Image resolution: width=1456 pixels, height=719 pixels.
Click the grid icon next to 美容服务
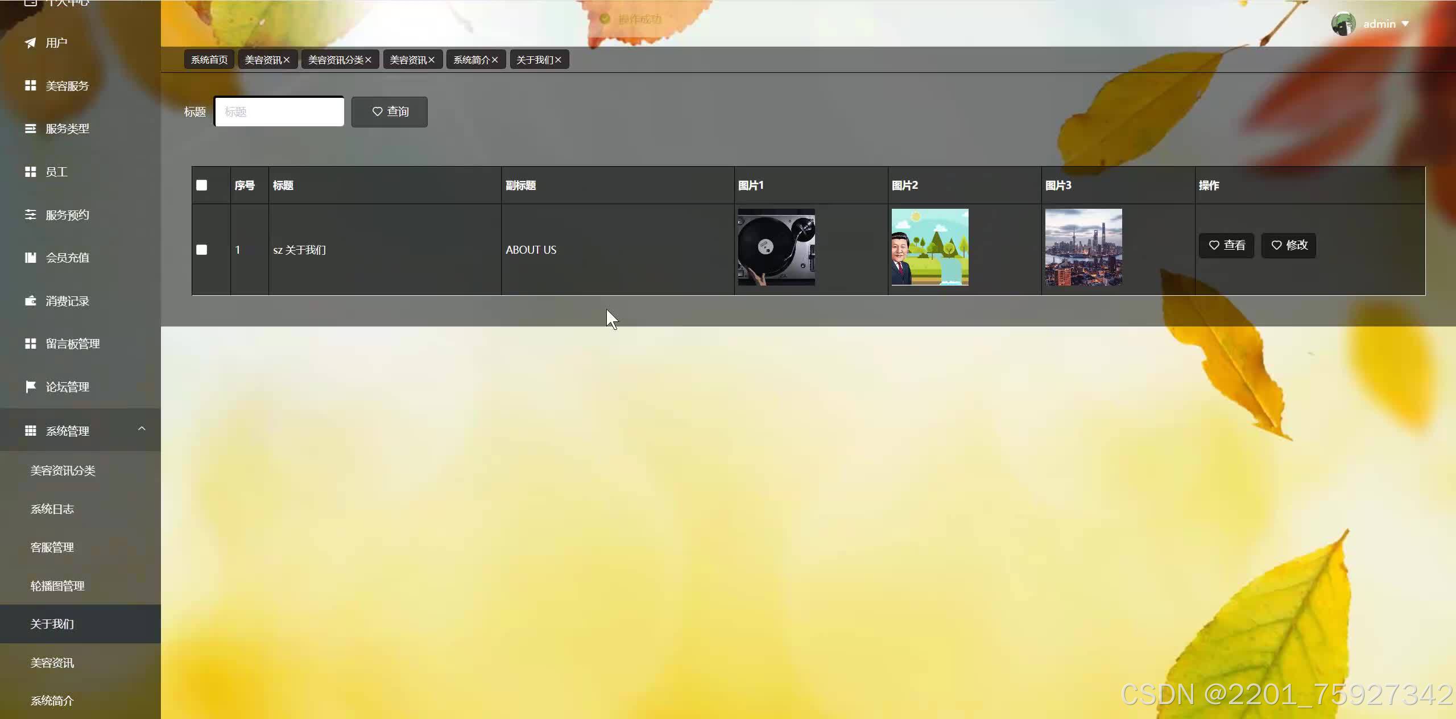pyautogui.click(x=31, y=85)
